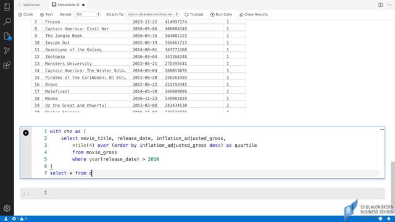Open the notifications bell in the status bar
Screen dimensions: 395x222
[389, 219]
